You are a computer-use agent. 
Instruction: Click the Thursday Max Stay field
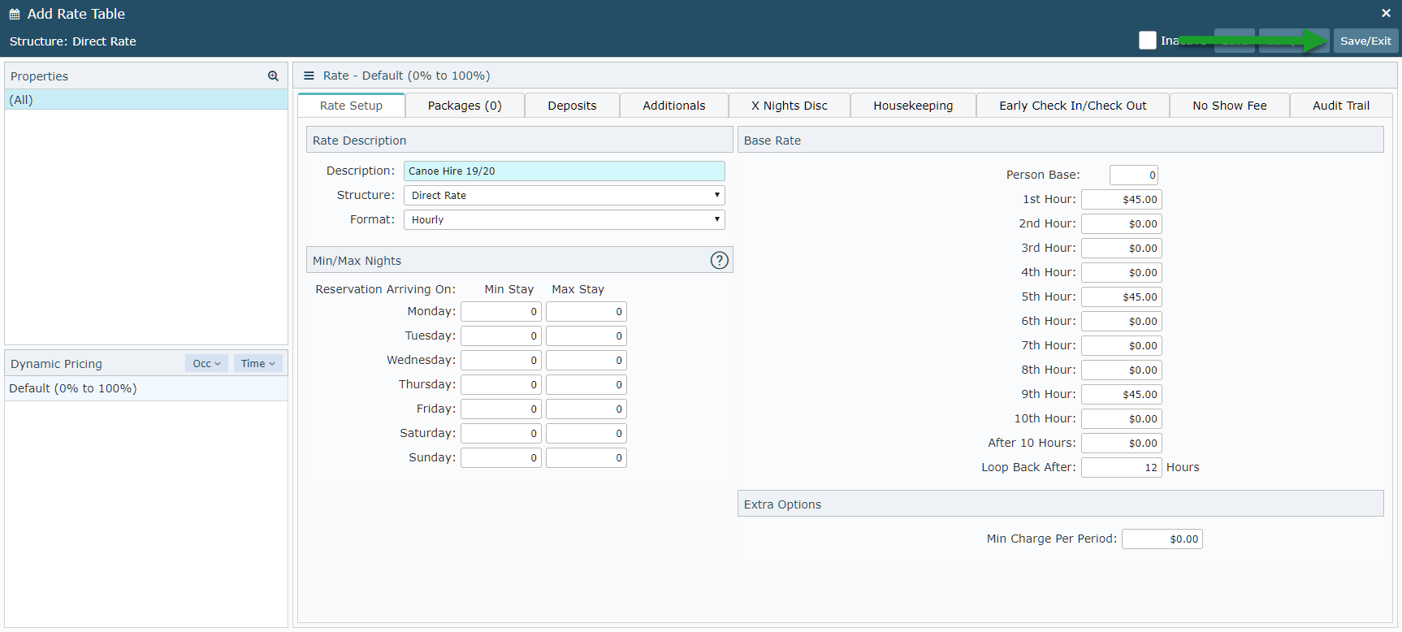click(586, 385)
